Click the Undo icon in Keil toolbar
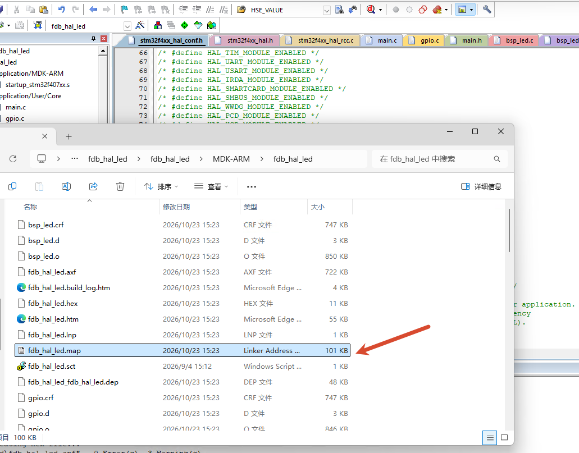 62,10
